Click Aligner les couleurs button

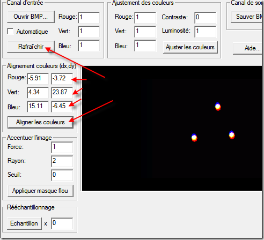point(40,122)
